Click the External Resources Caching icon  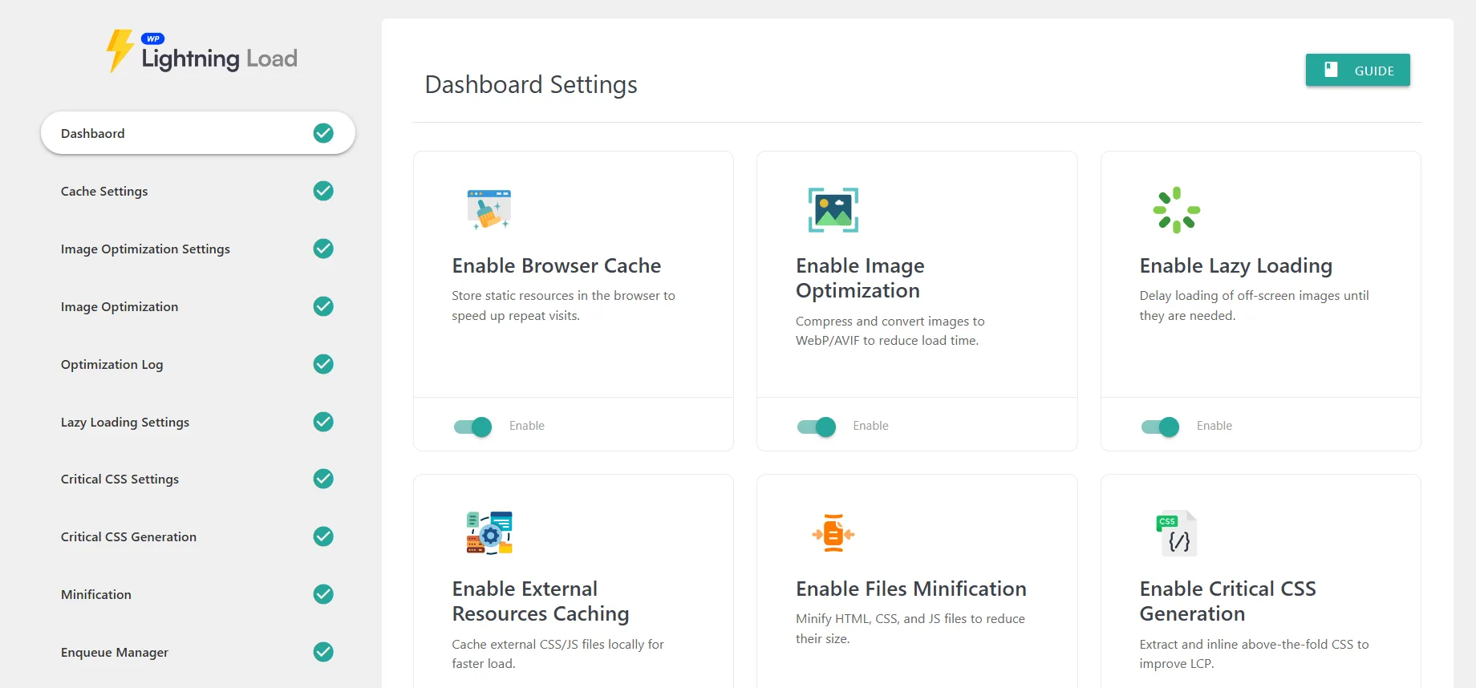tap(489, 533)
